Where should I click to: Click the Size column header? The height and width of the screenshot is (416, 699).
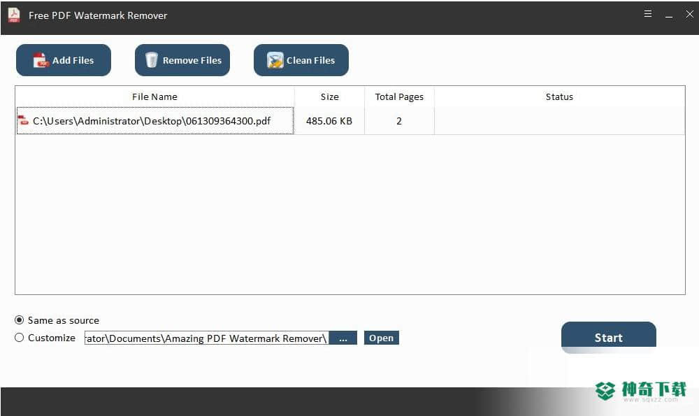329,96
